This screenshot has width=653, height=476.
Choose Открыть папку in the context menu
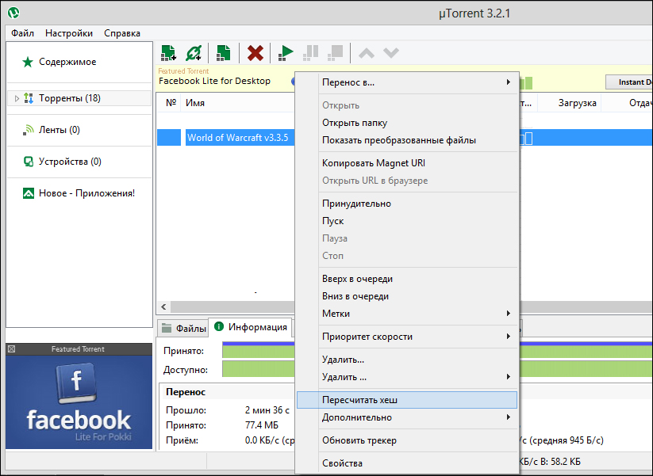[x=354, y=123]
